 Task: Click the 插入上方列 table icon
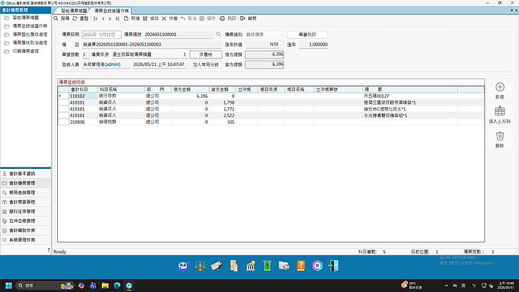tap(500, 111)
